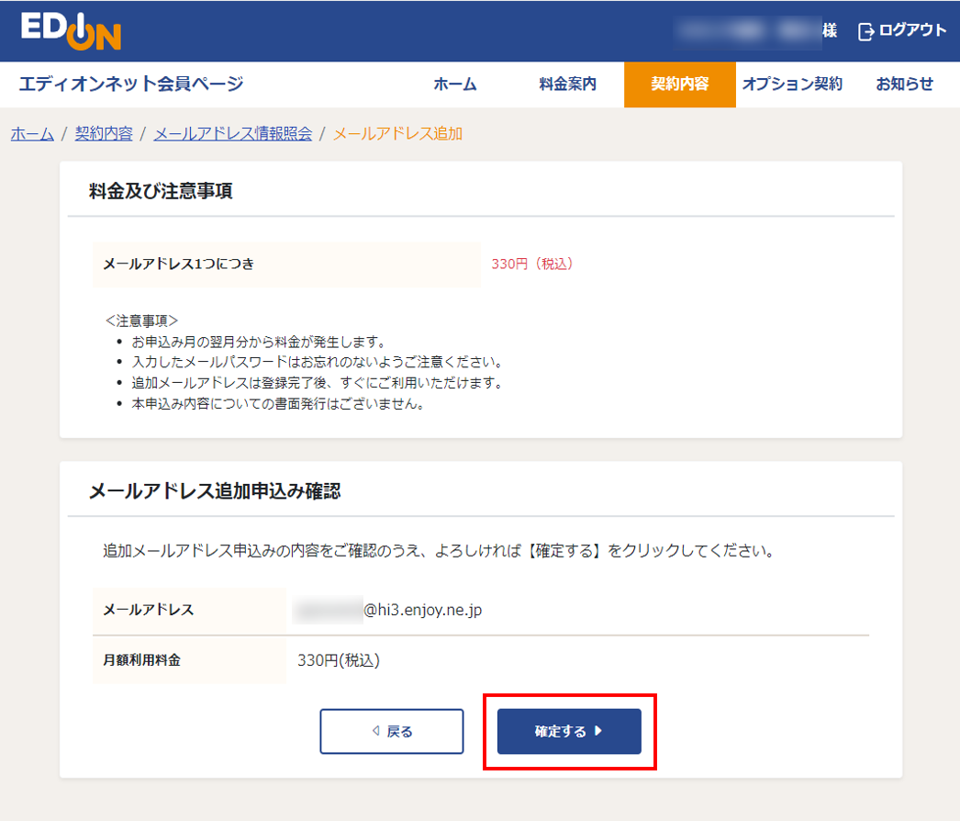Viewport: 960px width, 821px height.
Task: Click the 料金及び注意事項 section heading
Action: (161, 191)
